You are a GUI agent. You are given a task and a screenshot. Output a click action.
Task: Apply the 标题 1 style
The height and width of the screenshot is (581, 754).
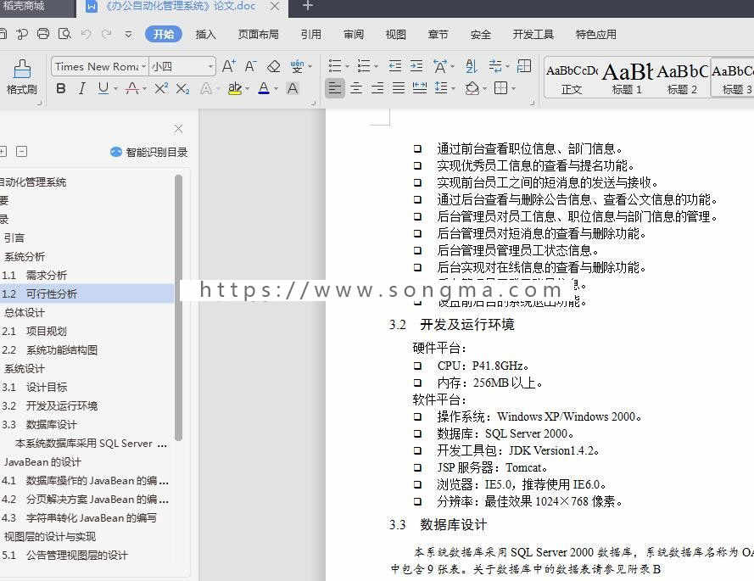pyautogui.click(x=627, y=80)
